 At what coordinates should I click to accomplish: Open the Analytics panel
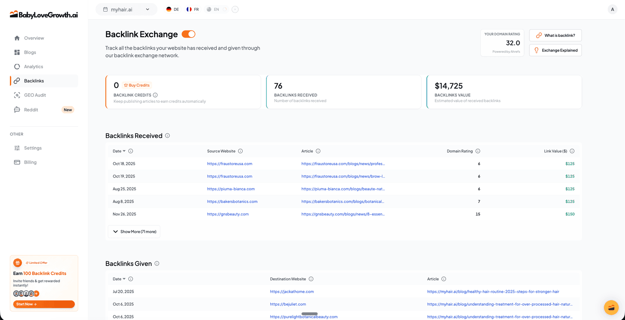33,66
